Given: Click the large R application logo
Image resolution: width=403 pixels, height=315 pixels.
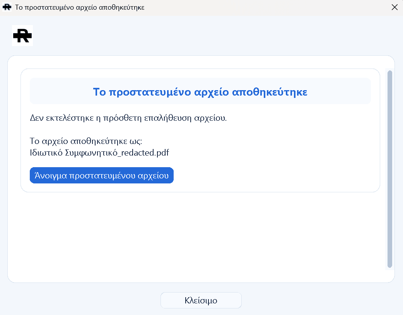Looking at the screenshot, I should (22, 36).
